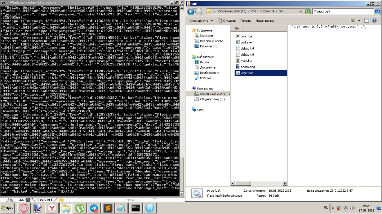
Task: Click the Поиск: curl search field
Action: [343, 11]
